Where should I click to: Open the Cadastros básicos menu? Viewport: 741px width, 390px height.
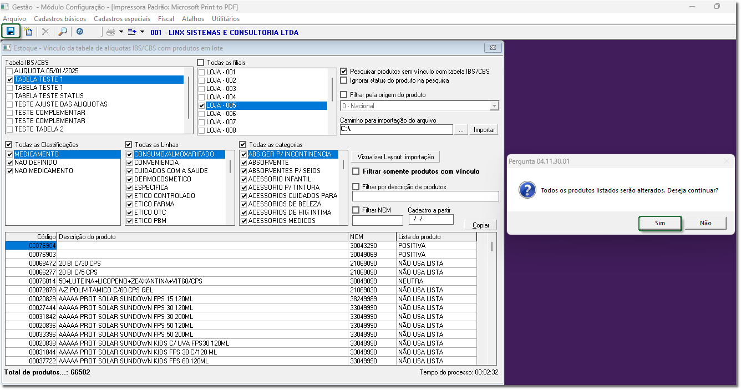point(59,19)
